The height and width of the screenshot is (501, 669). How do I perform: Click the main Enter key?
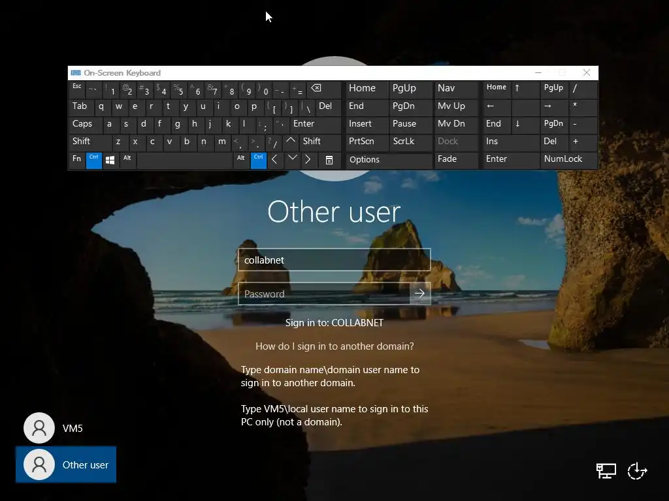pos(316,125)
